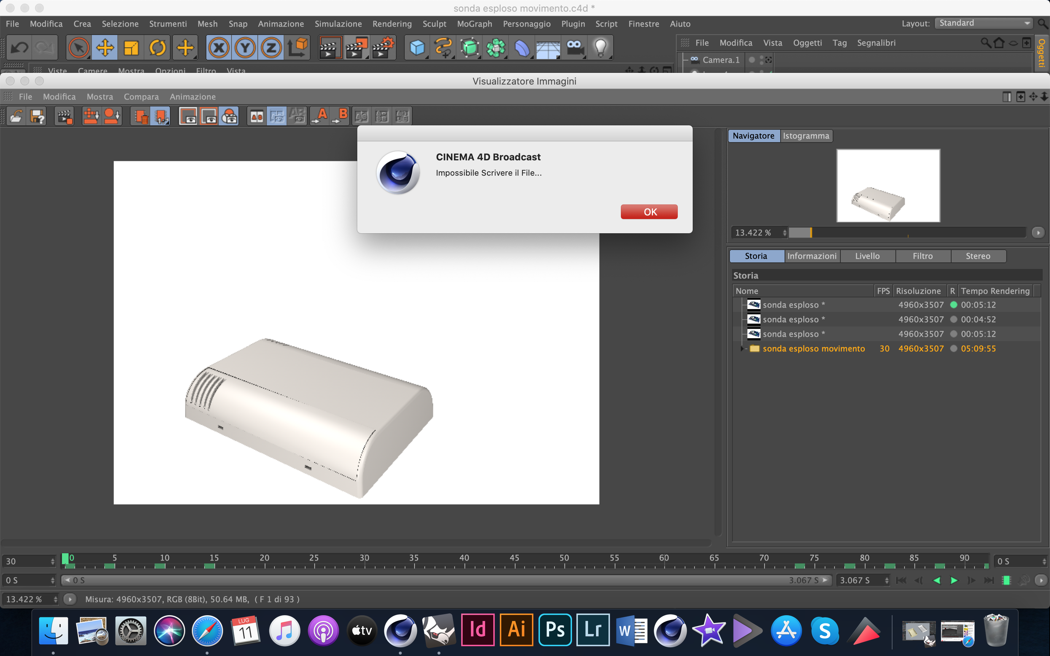1050x656 pixels.
Task: Click Save As icon in Image Viewer
Action: (x=37, y=116)
